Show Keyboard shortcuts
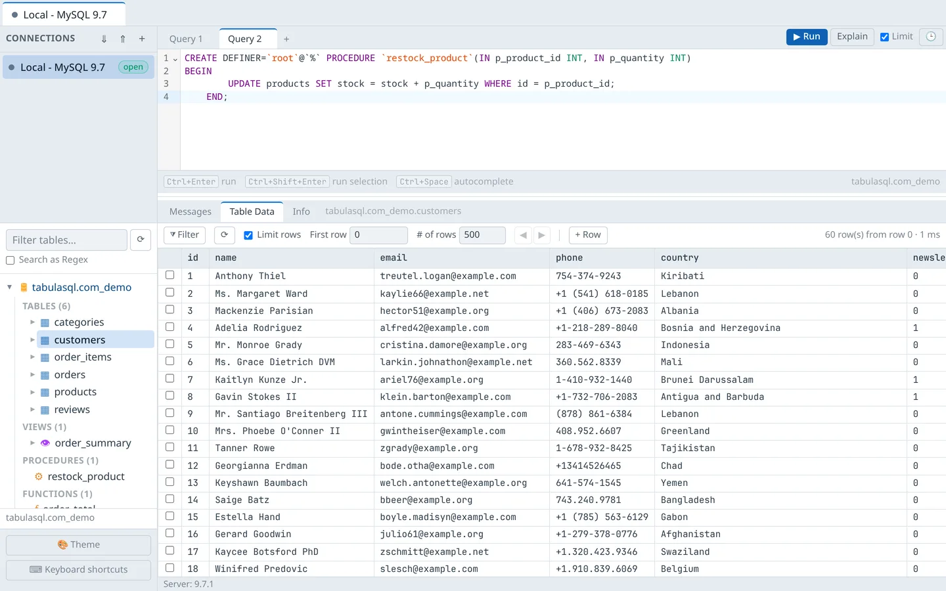 point(78,570)
